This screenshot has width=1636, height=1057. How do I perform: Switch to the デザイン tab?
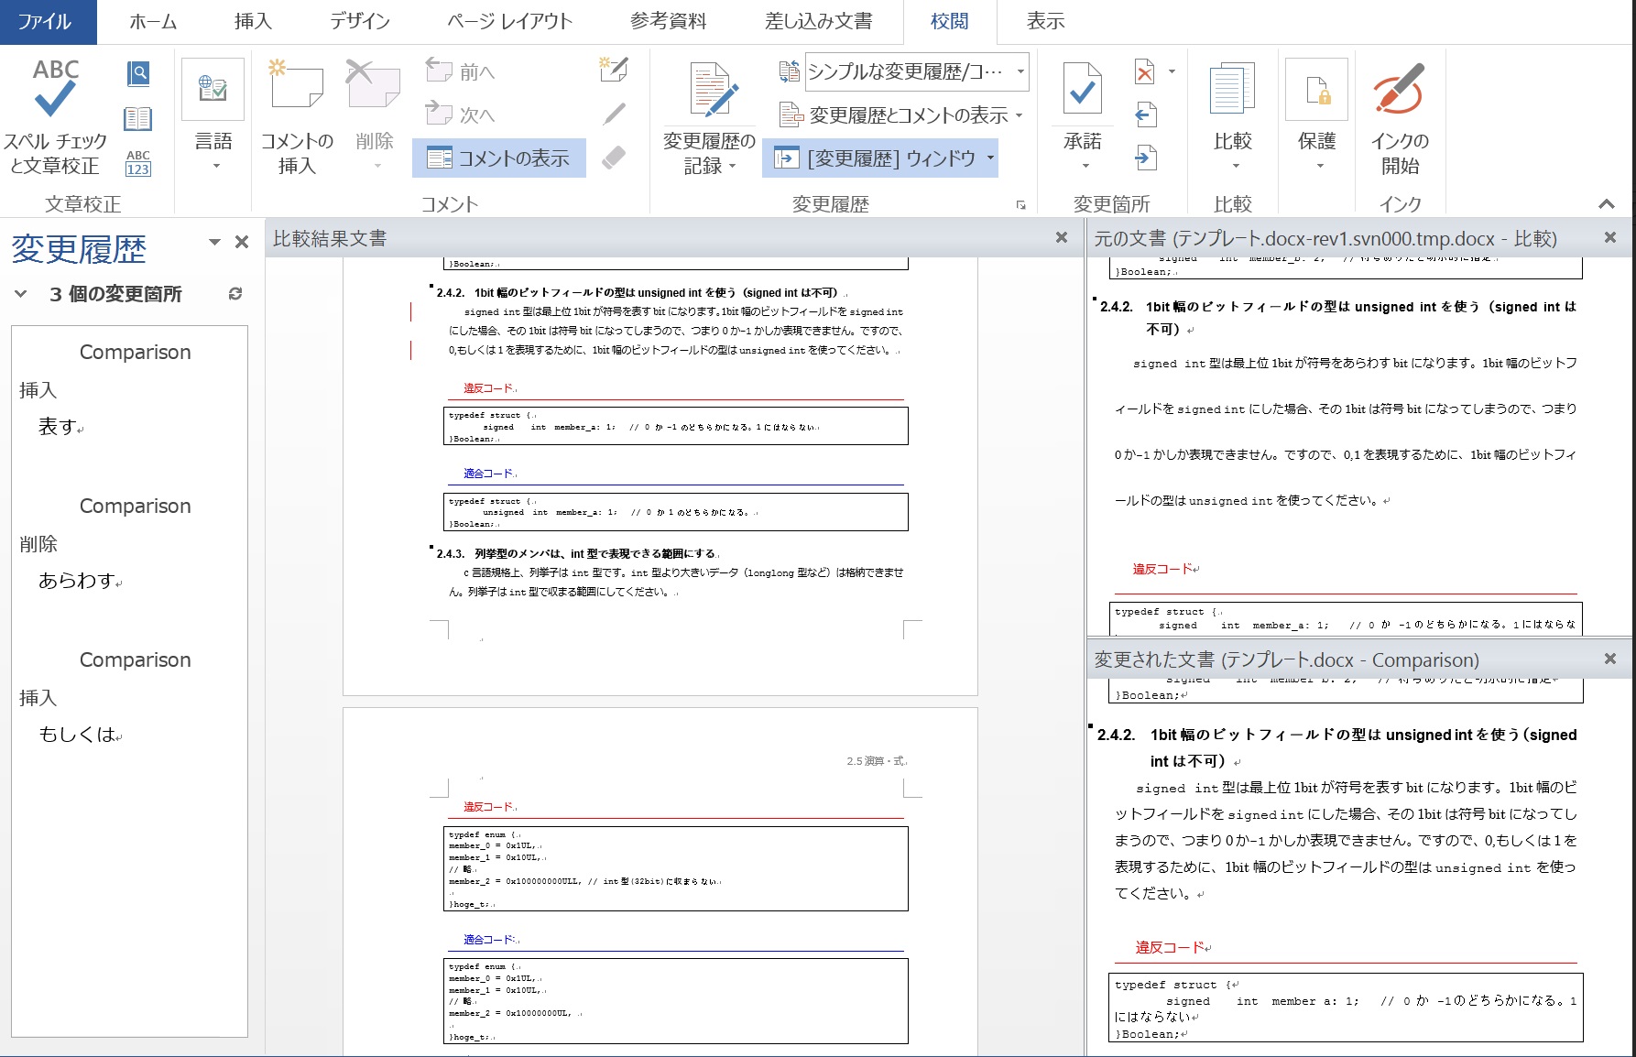click(x=360, y=22)
